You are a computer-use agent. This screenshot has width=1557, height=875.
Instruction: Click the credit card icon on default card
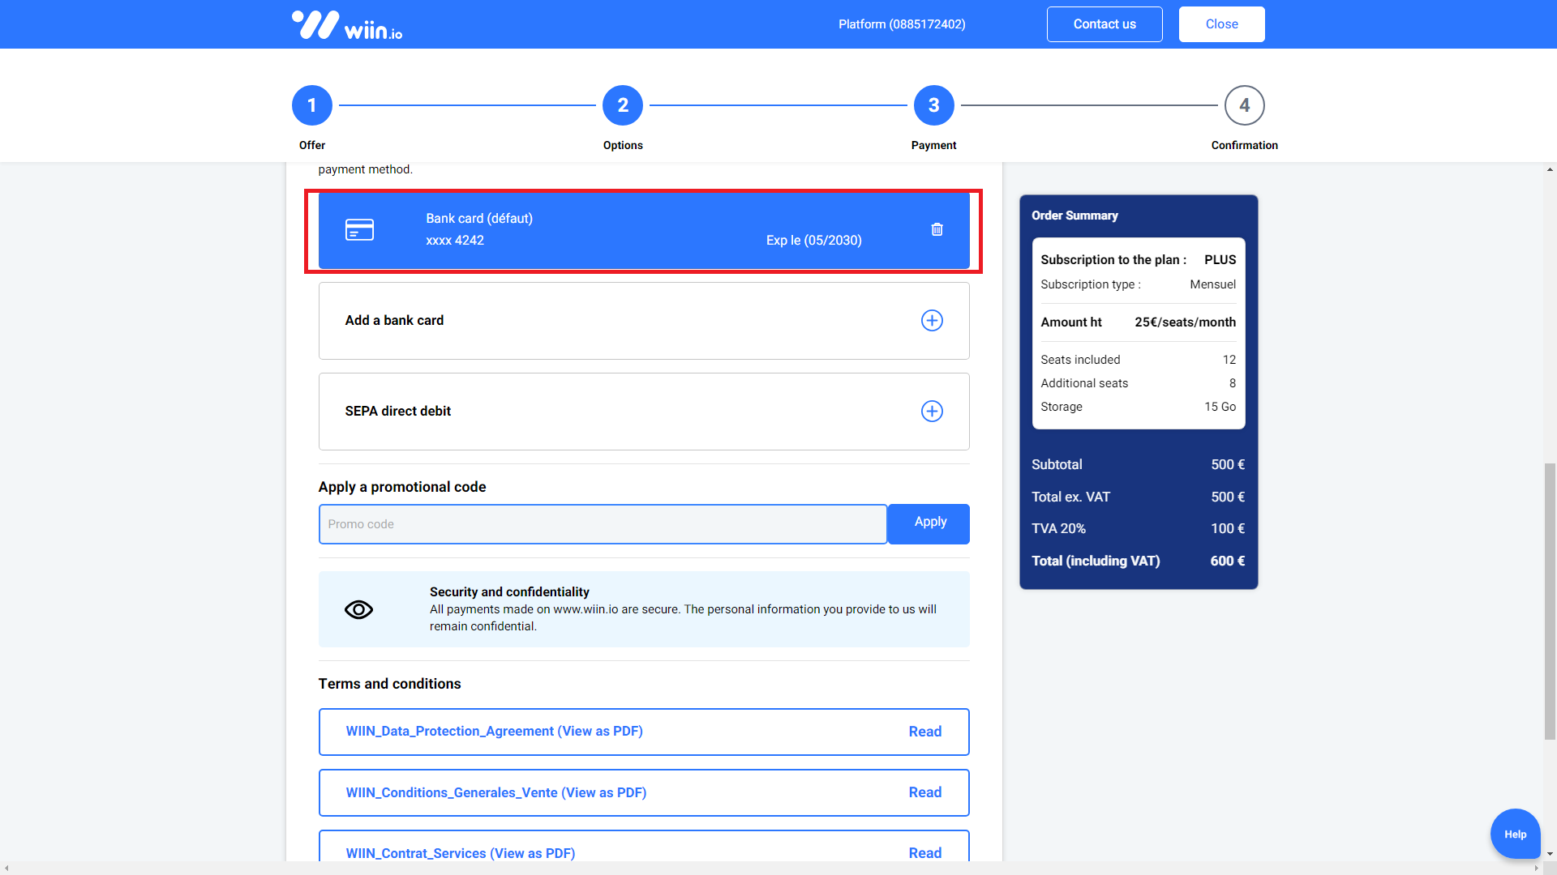click(x=359, y=229)
